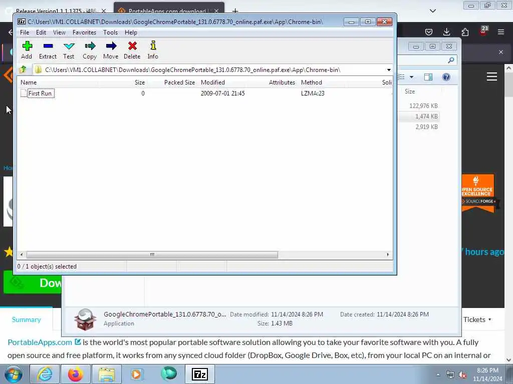Click Explorer search magnifier icon
Viewport: 513px width, 384px height.
tap(451, 60)
